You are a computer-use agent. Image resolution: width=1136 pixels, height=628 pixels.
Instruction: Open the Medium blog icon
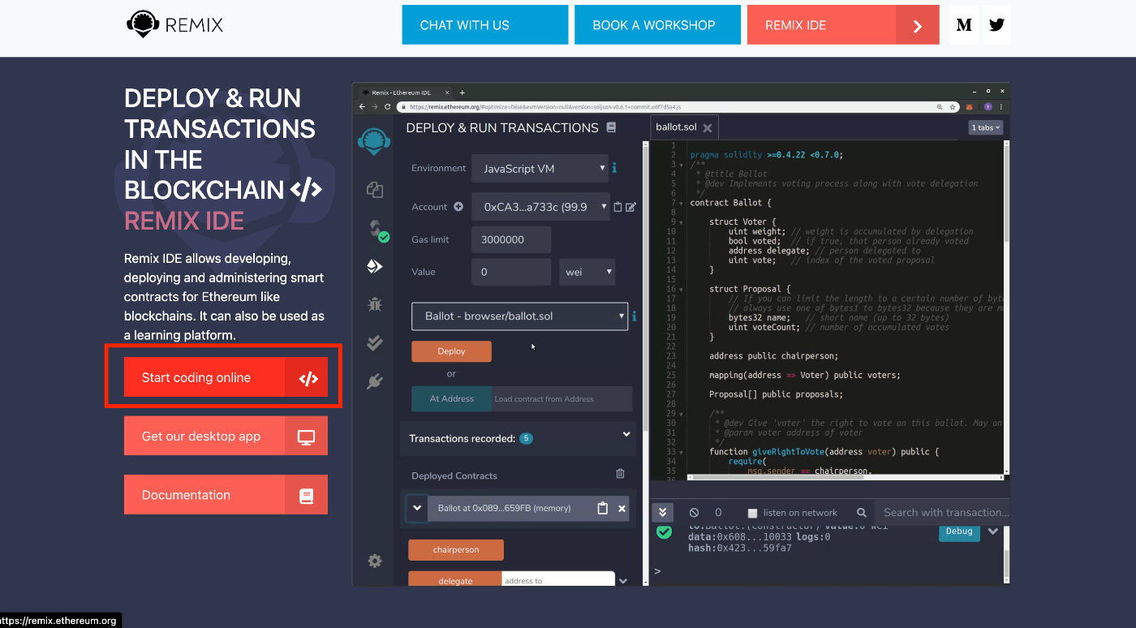point(964,25)
